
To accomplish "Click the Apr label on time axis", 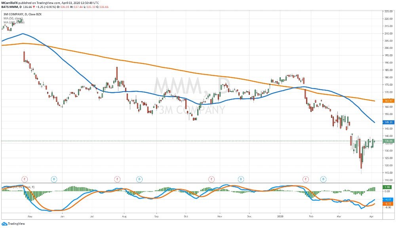I will [371, 217].
